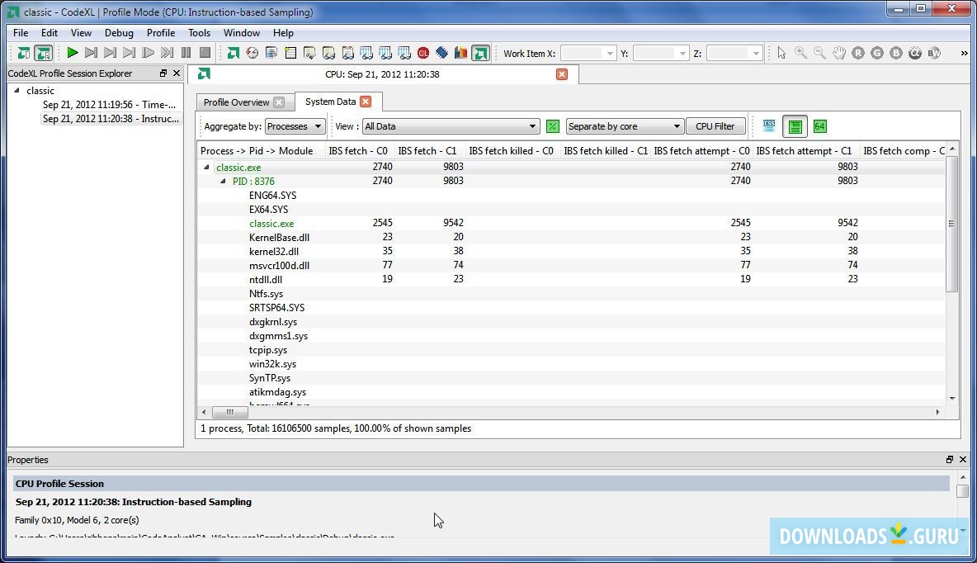Collapse the PID : 8376 tree node

point(223,182)
